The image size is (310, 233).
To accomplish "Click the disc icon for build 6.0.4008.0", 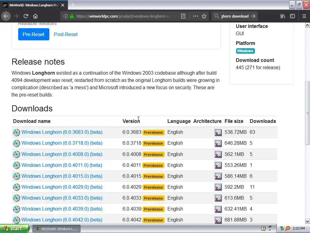I will [x=16, y=154].
